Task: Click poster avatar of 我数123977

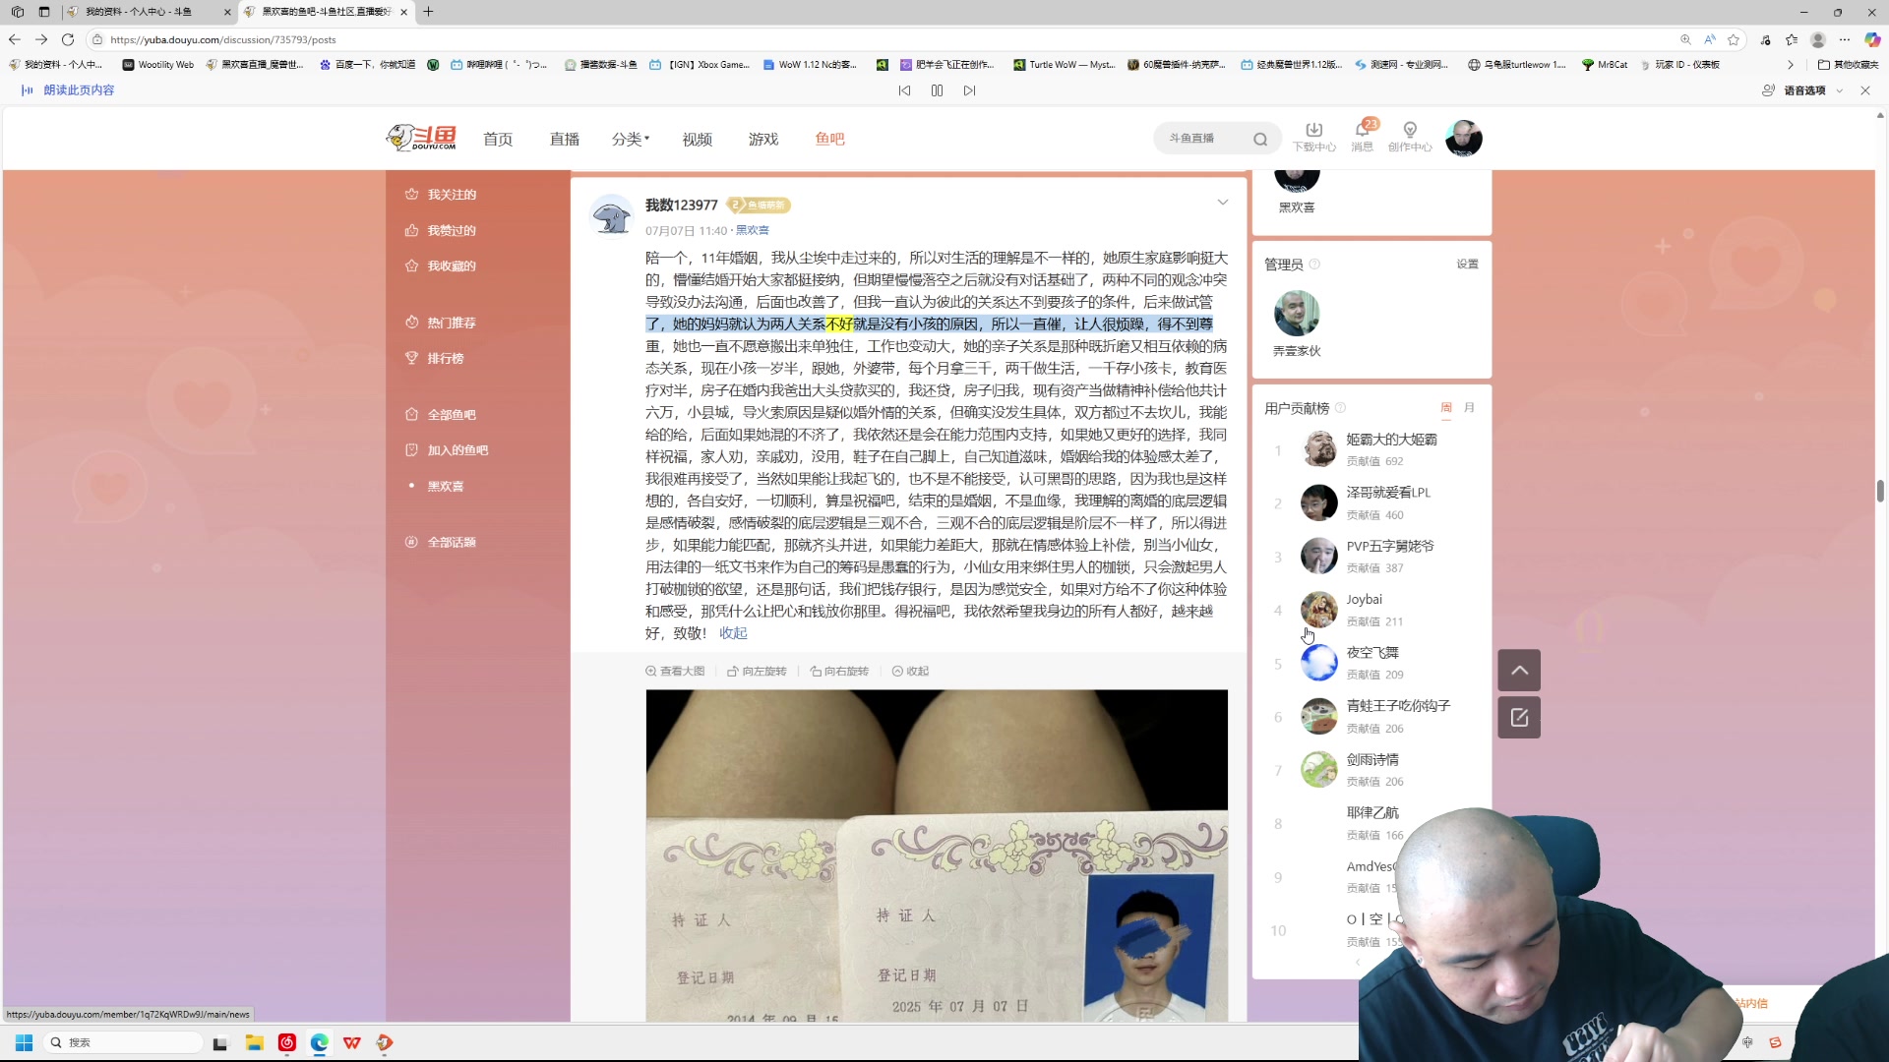Action: click(x=611, y=214)
